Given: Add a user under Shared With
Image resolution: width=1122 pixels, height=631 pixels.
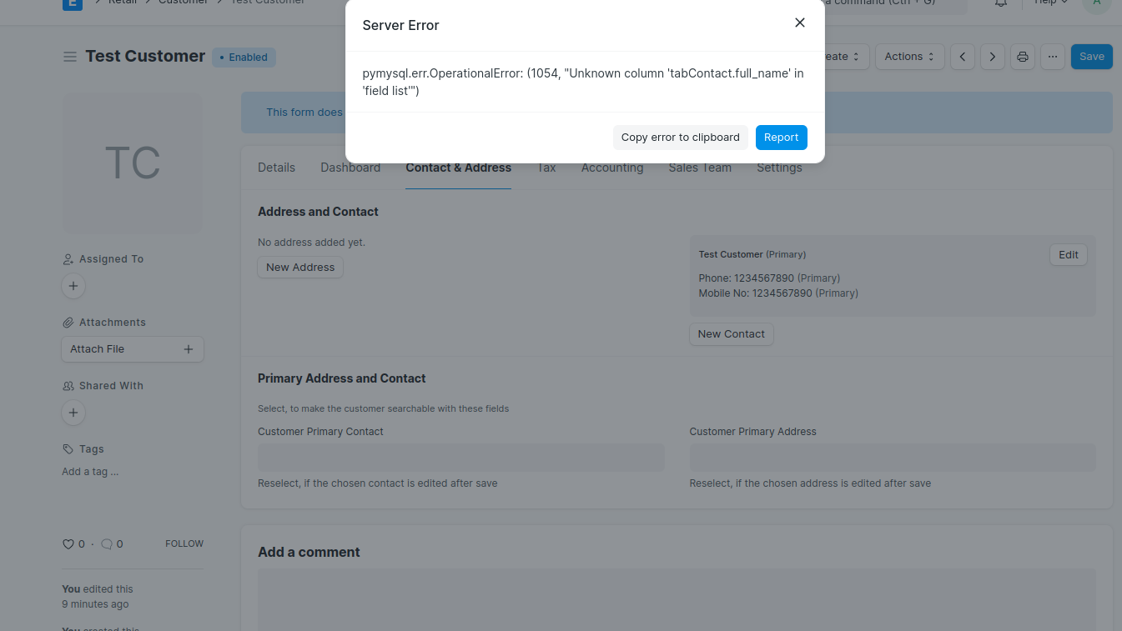Looking at the screenshot, I should pos(73,413).
